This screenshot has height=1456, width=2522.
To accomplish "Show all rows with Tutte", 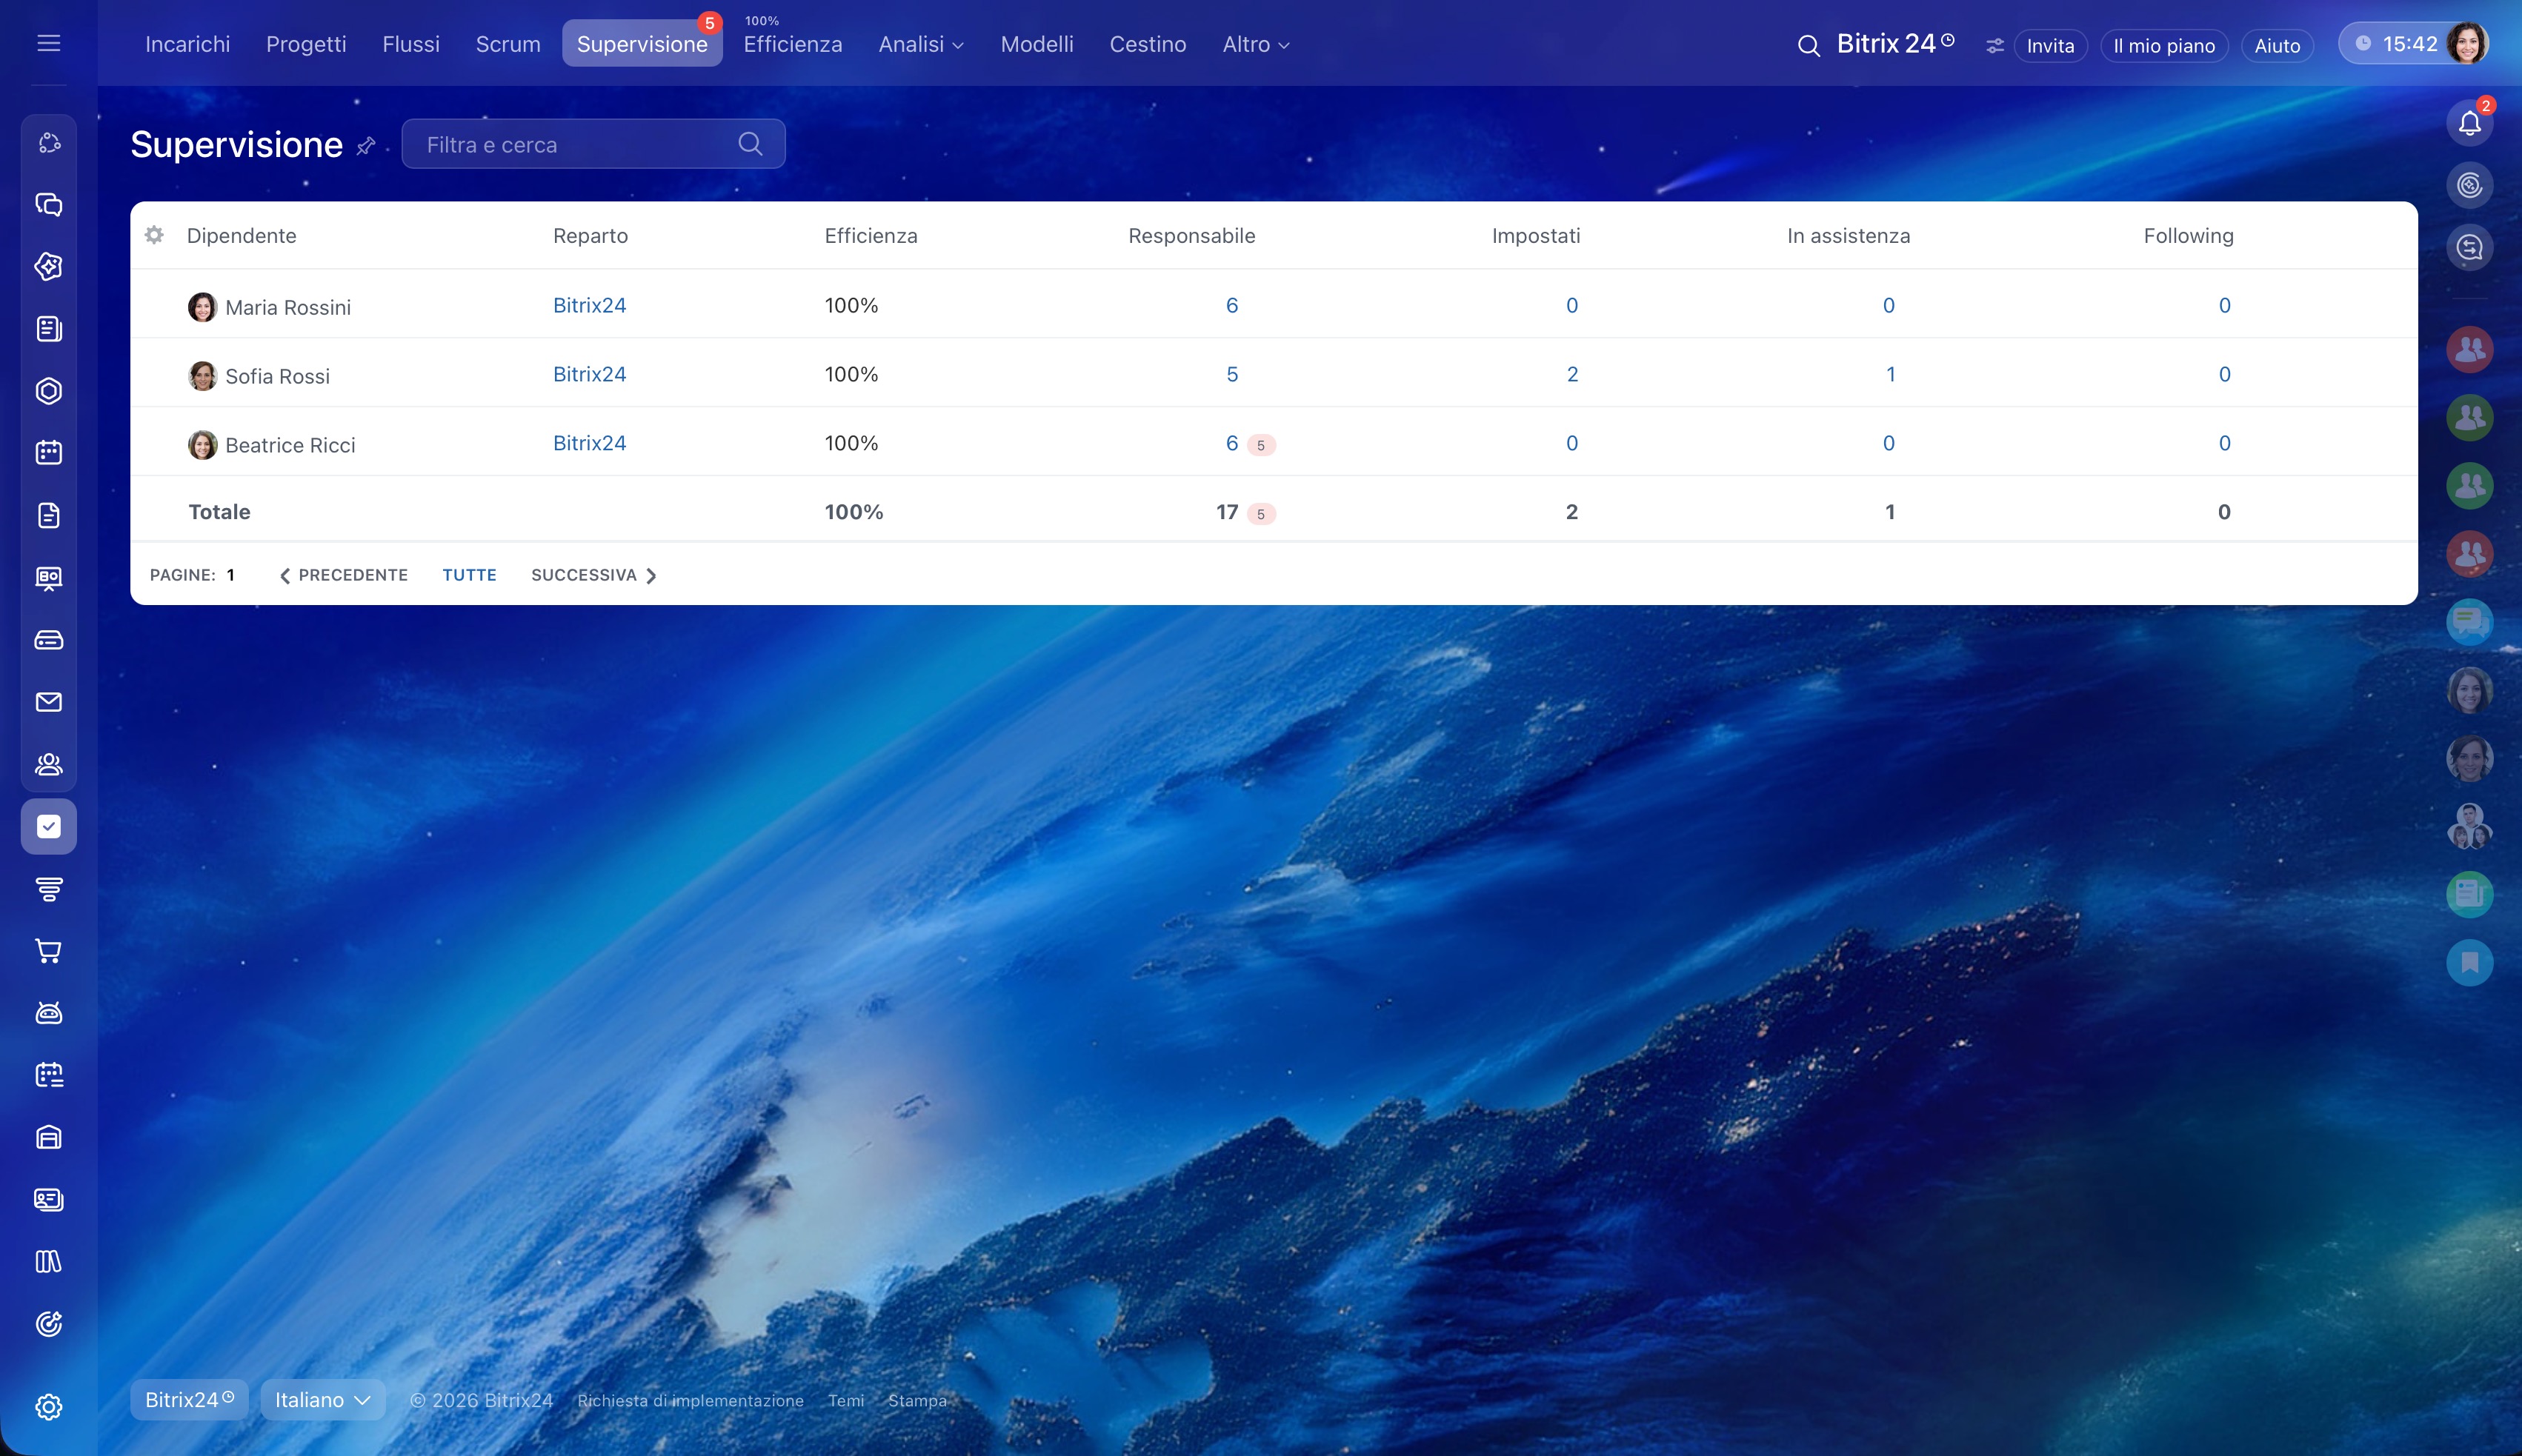I will pyautogui.click(x=469, y=575).
